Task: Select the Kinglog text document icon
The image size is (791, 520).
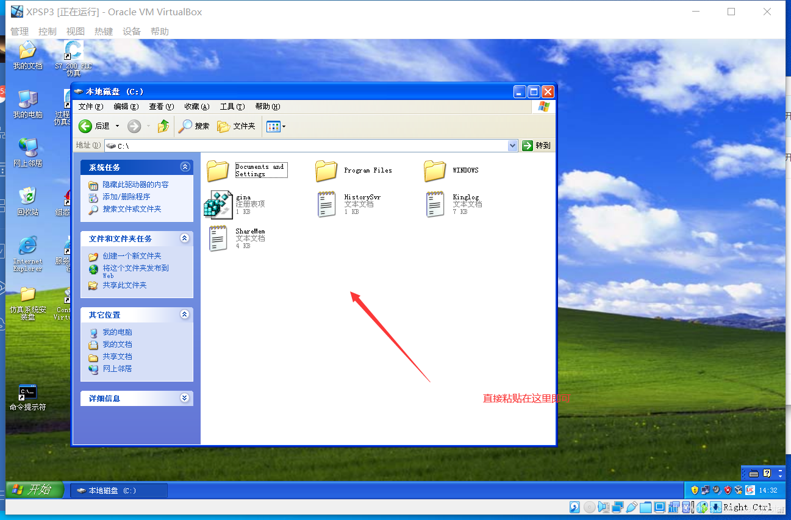Action: click(x=435, y=204)
